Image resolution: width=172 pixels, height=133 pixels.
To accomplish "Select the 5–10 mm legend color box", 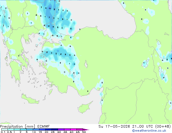I will (x=30, y=129).
